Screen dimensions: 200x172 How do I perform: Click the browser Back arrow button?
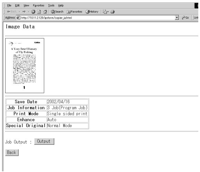[x=12, y=12]
